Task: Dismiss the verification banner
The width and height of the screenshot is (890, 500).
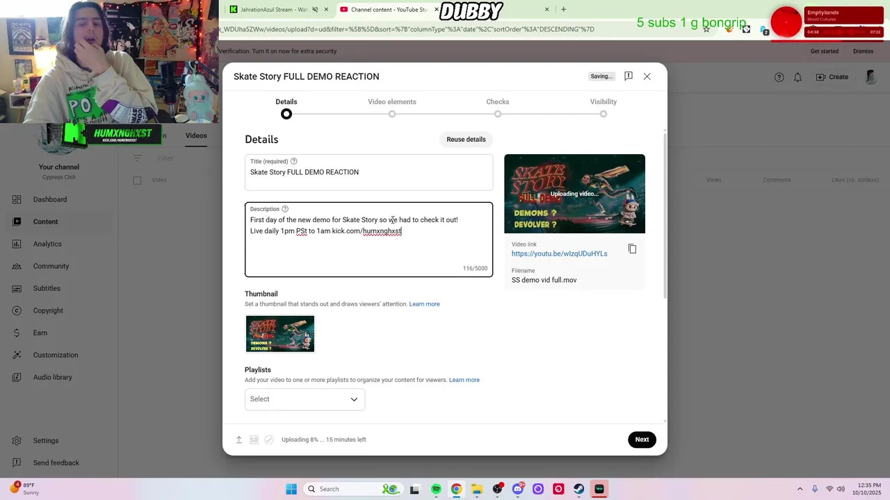Action: 863,51
